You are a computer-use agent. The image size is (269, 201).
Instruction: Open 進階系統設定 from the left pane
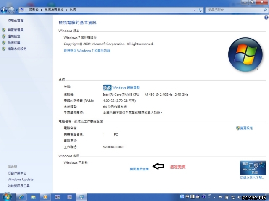(17, 49)
